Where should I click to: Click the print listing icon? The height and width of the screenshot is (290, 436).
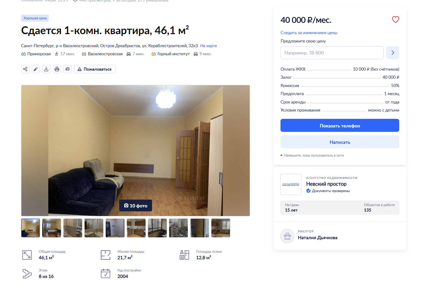pos(57,69)
